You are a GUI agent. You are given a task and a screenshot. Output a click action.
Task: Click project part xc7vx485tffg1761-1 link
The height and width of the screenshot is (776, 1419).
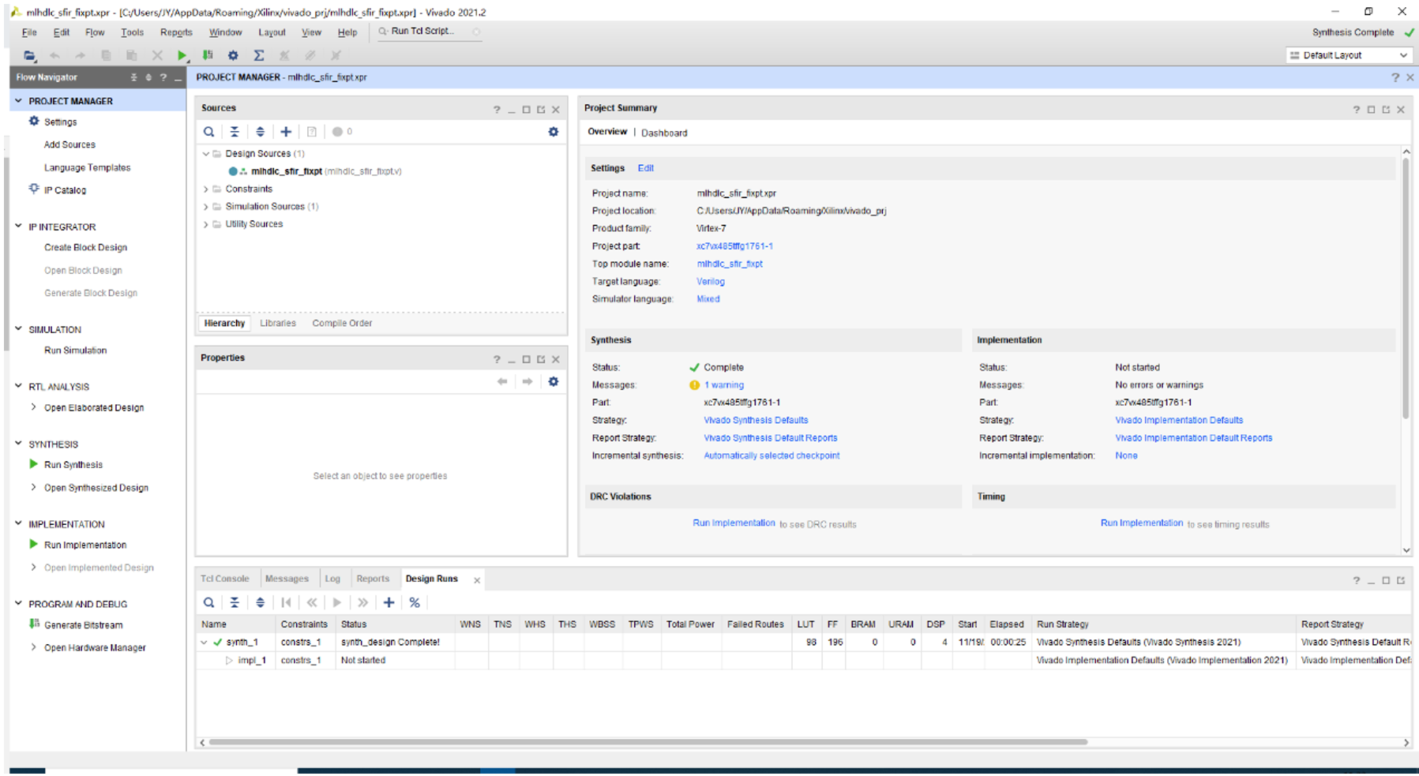point(734,246)
